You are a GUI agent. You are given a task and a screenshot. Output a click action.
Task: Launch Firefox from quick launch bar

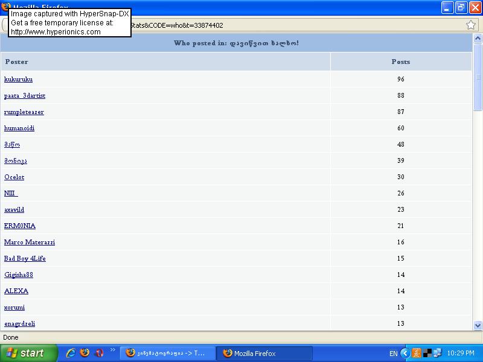[85, 353]
